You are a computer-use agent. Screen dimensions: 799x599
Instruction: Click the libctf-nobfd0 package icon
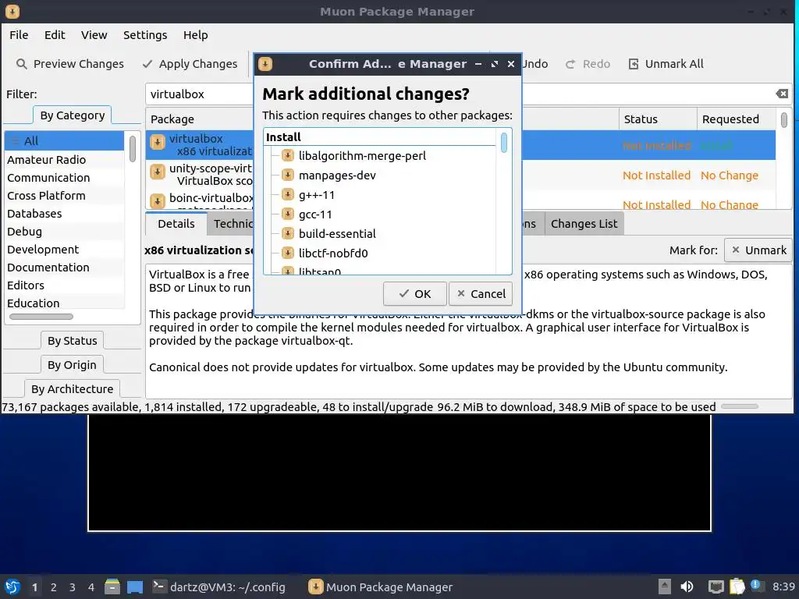288,253
